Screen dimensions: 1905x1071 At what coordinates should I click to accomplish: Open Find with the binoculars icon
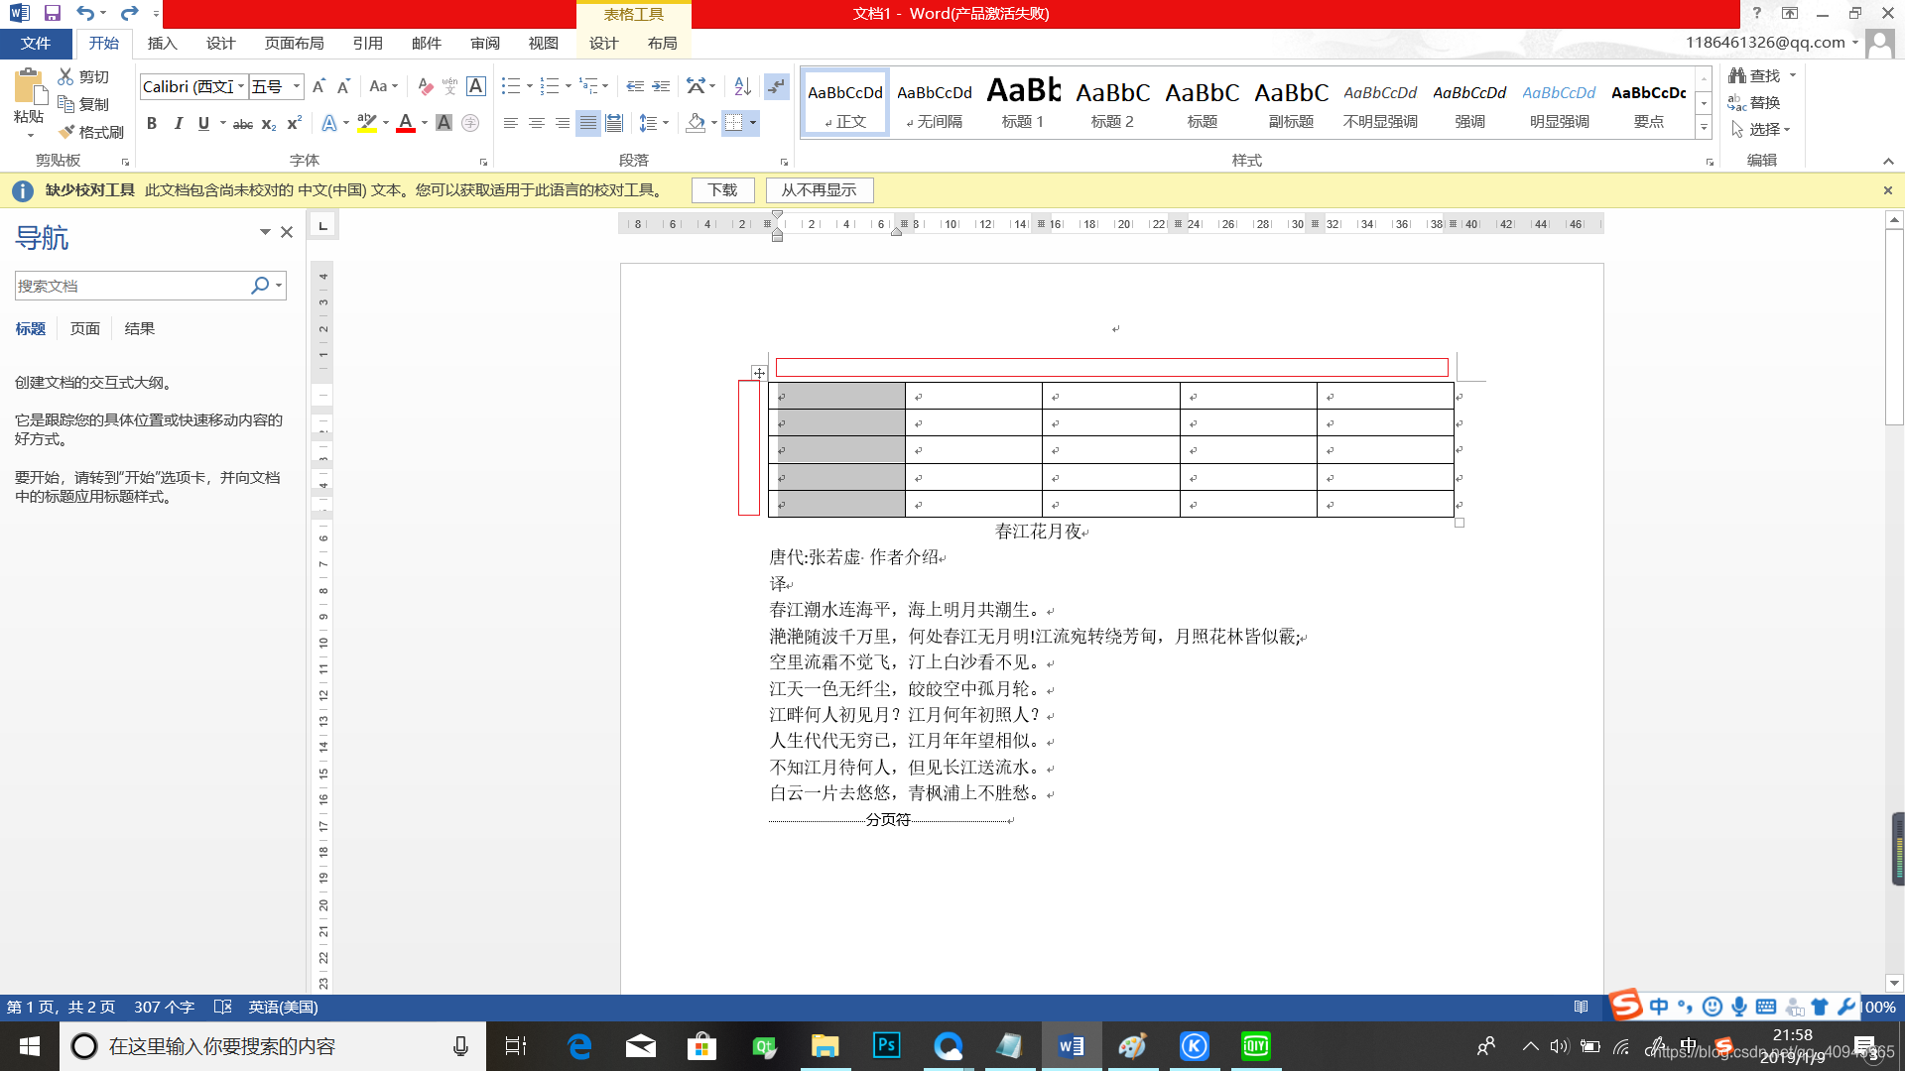pyautogui.click(x=1737, y=75)
